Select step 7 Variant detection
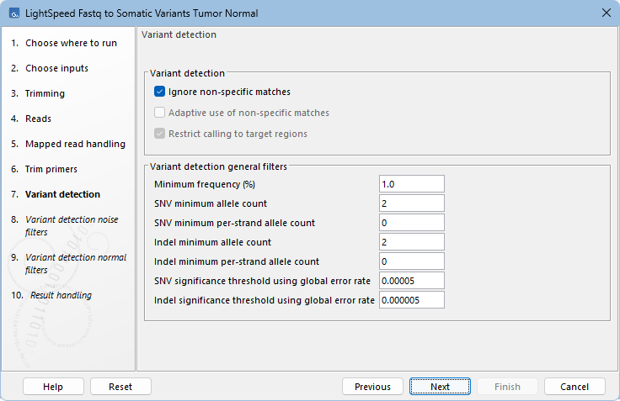The height and width of the screenshot is (401, 620). tap(56, 194)
